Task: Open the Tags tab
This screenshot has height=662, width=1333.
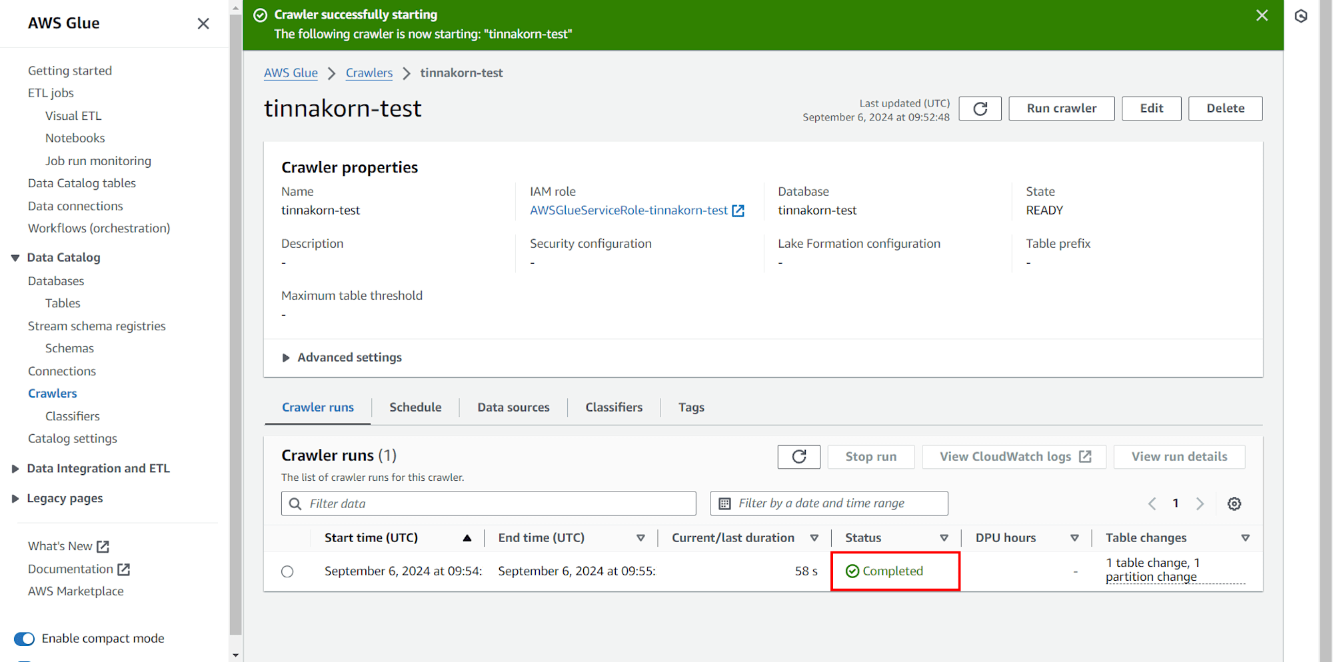Action: point(691,408)
